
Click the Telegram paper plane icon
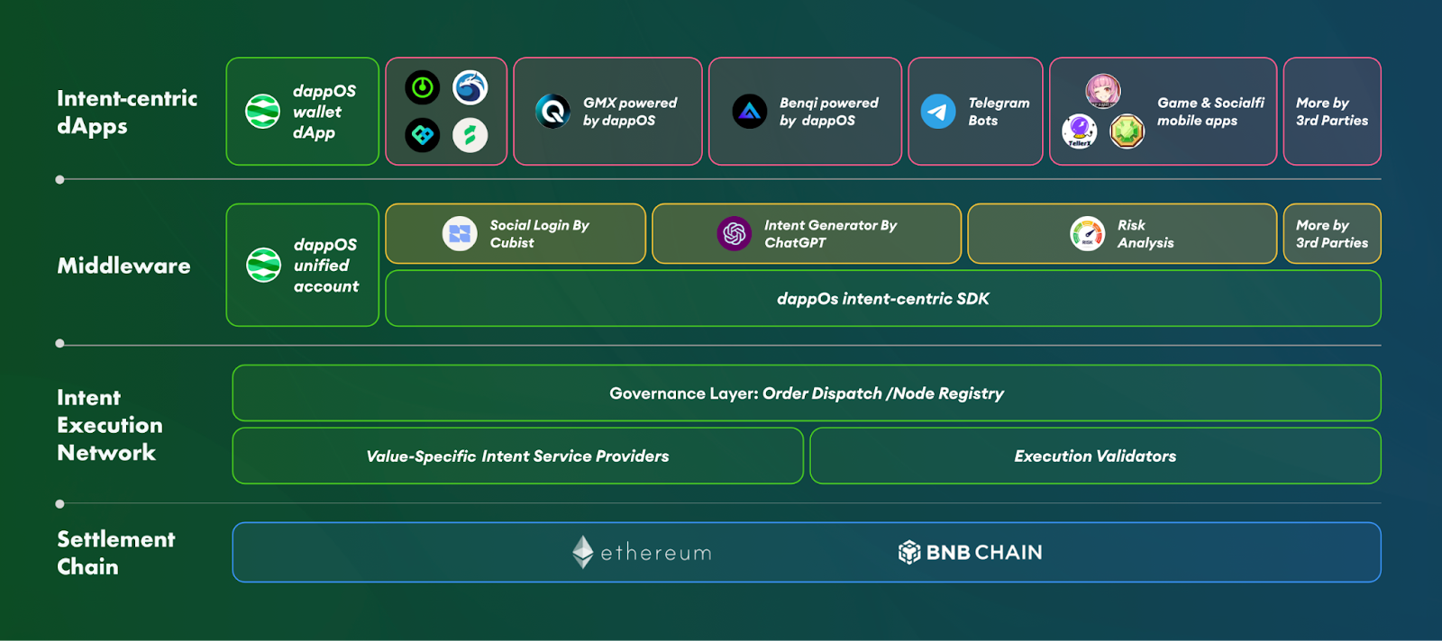[938, 112]
